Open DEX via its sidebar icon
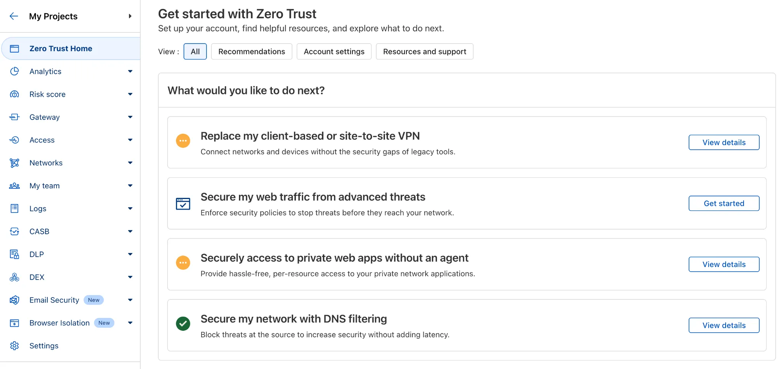 point(15,277)
